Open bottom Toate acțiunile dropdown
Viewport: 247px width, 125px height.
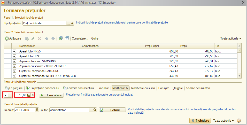[223, 121]
